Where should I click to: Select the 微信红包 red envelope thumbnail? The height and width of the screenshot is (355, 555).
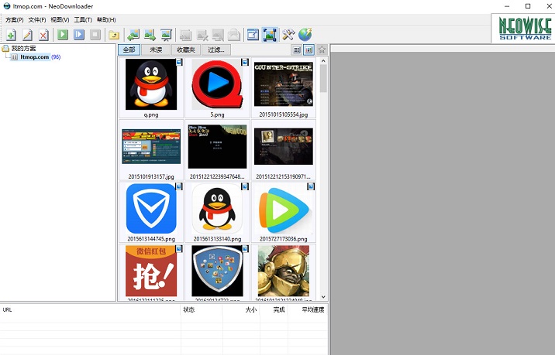[x=151, y=271]
